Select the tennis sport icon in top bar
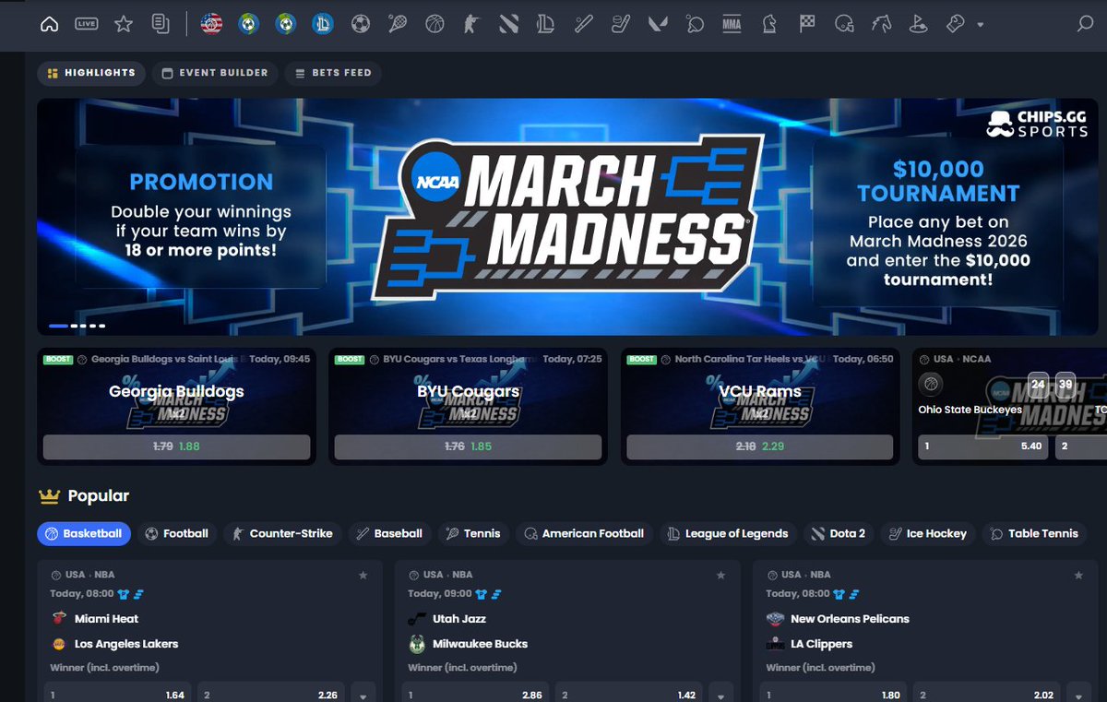The image size is (1107, 702). tap(398, 24)
